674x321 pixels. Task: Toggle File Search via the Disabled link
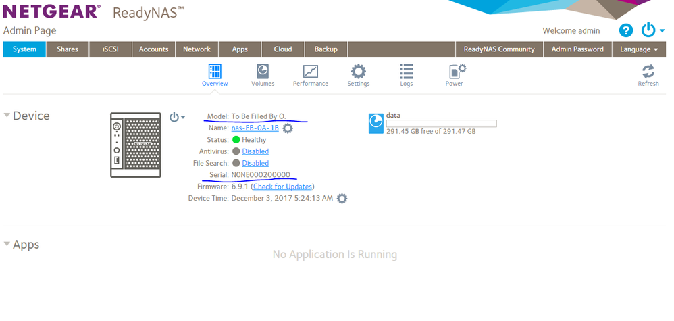pyautogui.click(x=255, y=163)
